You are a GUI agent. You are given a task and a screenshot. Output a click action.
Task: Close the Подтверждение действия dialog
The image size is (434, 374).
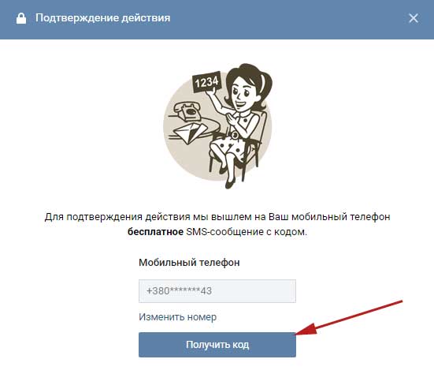[x=414, y=18]
